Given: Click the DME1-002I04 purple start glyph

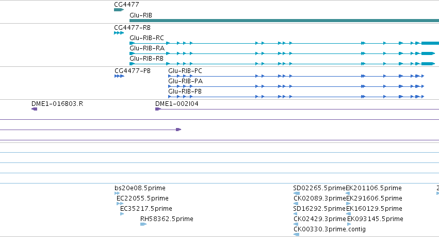Looking at the screenshot, I should (x=158, y=109).
